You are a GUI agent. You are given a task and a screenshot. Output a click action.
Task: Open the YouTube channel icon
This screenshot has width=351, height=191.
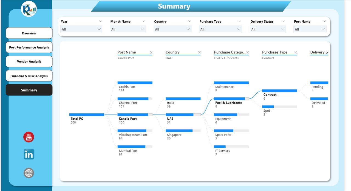pyautogui.click(x=29, y=136)
